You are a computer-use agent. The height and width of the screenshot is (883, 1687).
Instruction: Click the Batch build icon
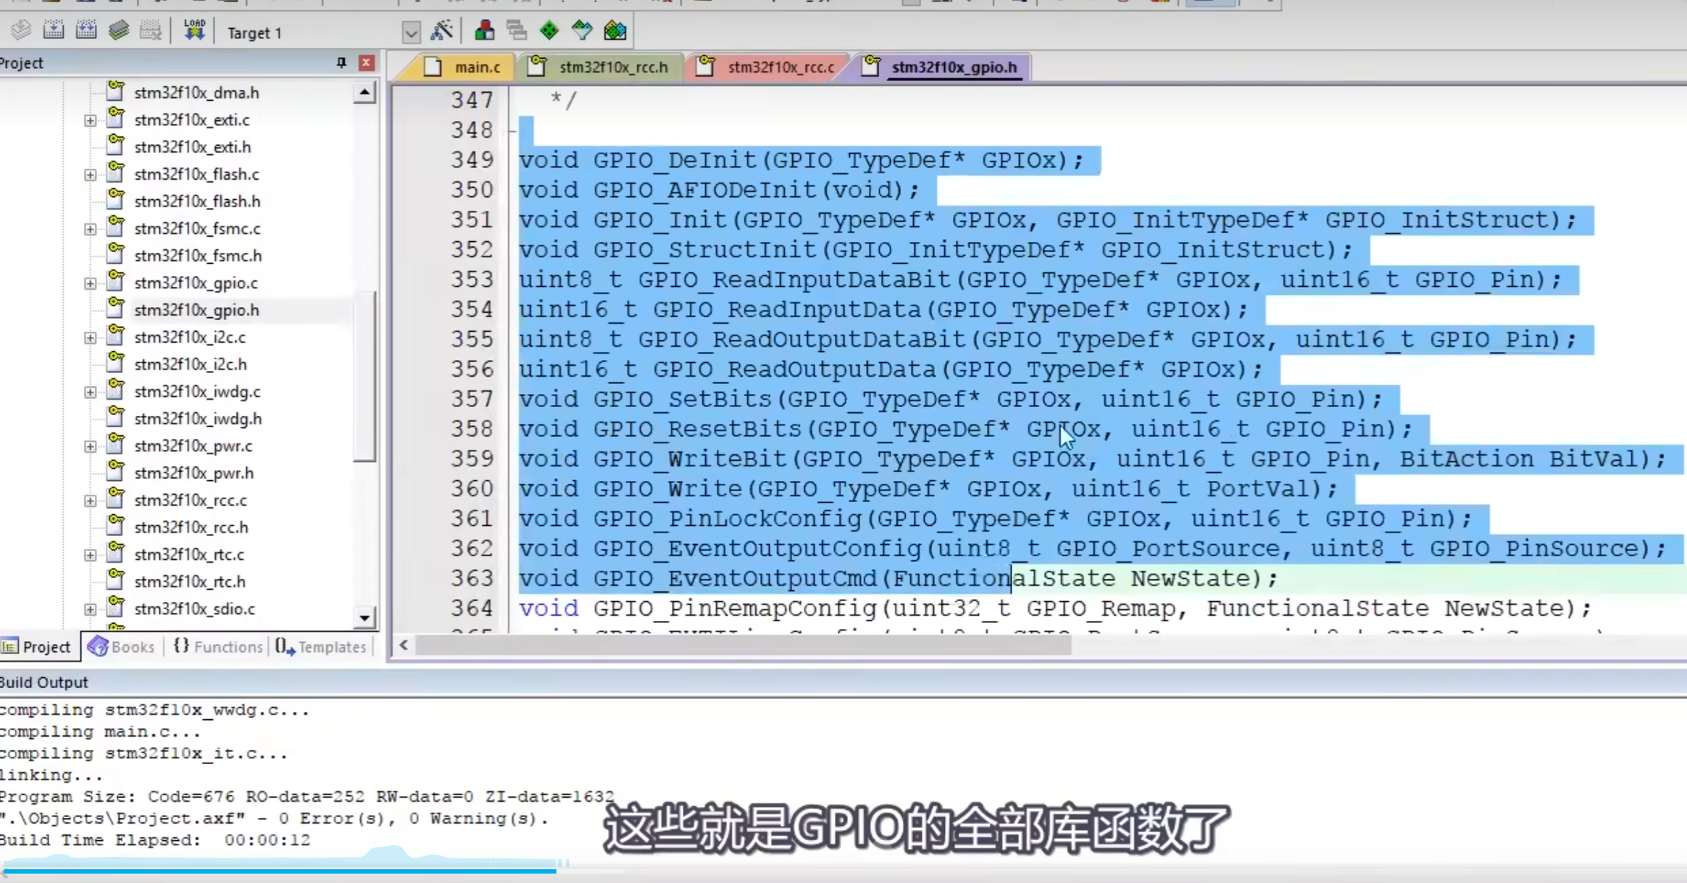click(119, 30)
